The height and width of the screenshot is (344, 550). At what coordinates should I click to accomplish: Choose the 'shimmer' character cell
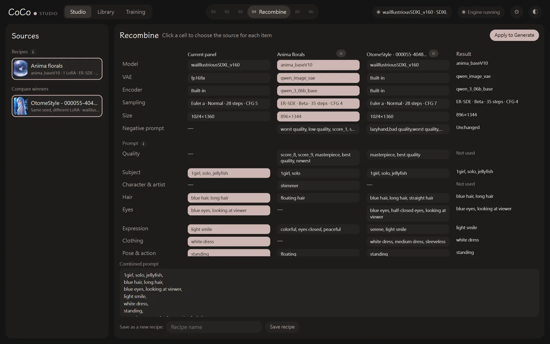point(318,186)
